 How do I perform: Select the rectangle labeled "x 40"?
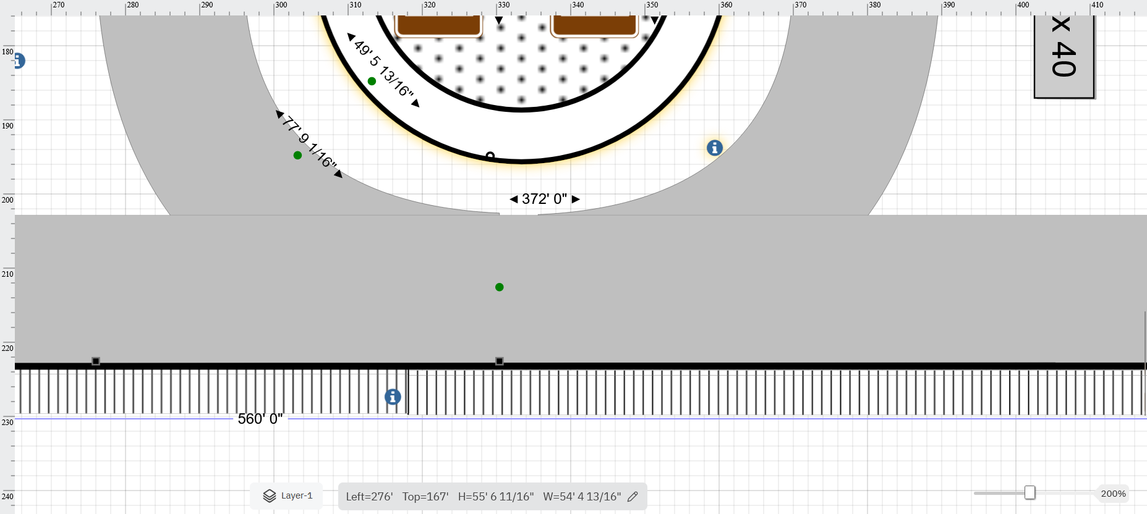click(x=1064, y=56)
